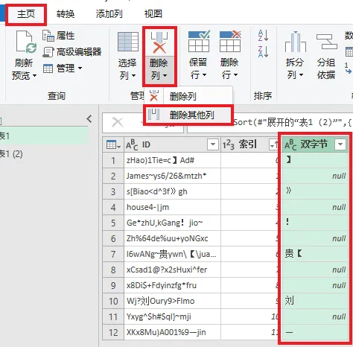Expand the 删除行 dropdown arrow
The image size is (353, 347).
click(x=236, y=74)
